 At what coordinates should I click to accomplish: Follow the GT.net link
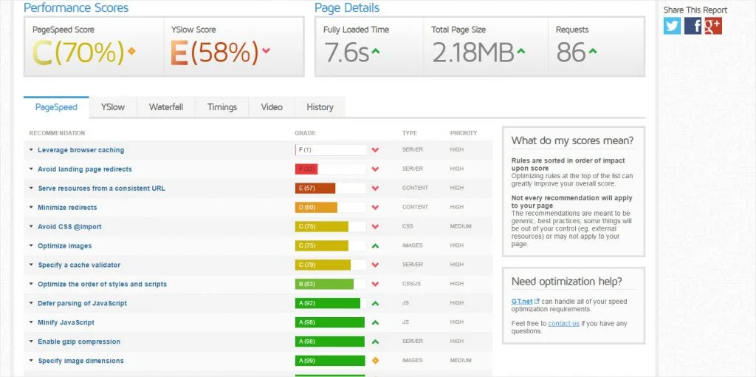point(522,301)
